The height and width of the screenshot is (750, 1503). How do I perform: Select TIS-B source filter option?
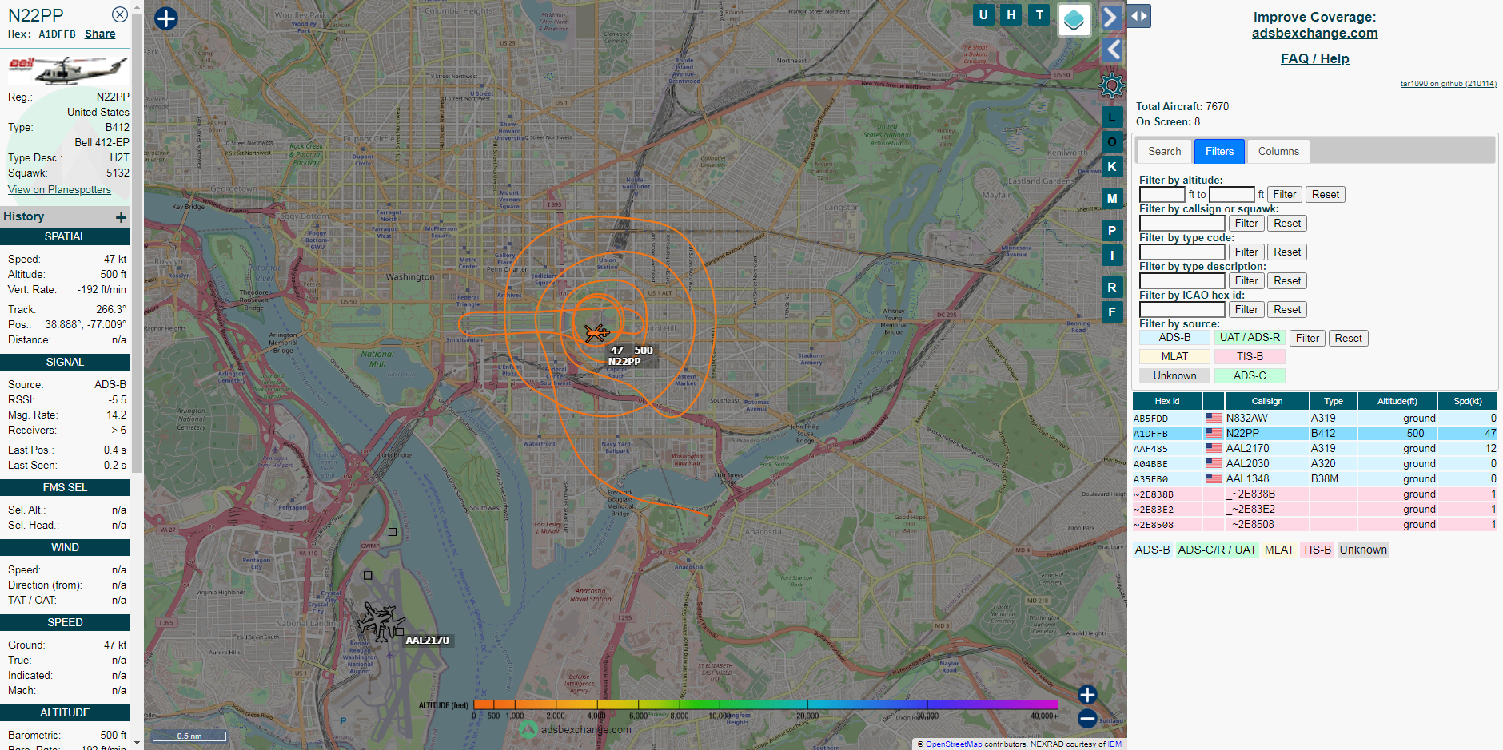1250,357
